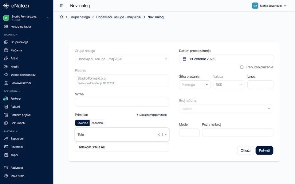
Task: Open Marija Jovanović user menu
Action: pyautogui.click(x=269, y=6)
